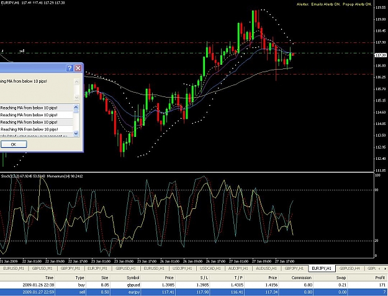
Task: Click the alert list scroll-up arrow
Action: (x=76, y=108)
